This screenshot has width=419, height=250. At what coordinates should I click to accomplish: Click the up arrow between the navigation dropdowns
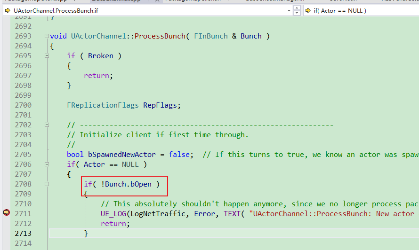point(297,8)
